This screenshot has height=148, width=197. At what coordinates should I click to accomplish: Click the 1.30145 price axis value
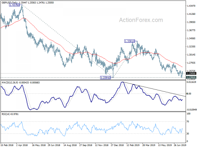click(x=191, y=55)
